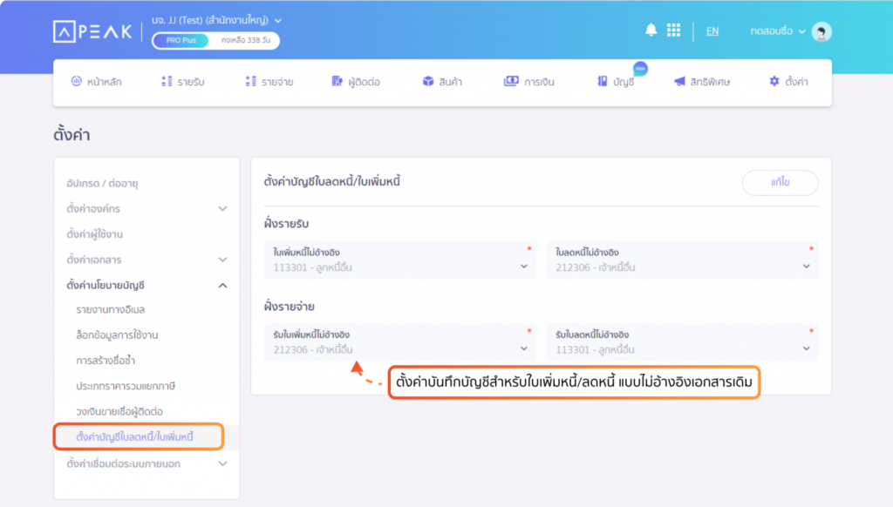Click the หน้าหลัก home icon
893x507 pixels.
click(77, 81)
